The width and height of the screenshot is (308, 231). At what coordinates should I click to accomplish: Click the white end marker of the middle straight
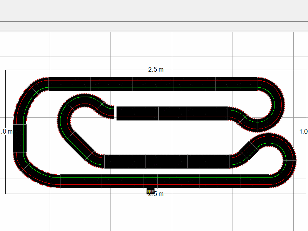[x=116, y=113]
